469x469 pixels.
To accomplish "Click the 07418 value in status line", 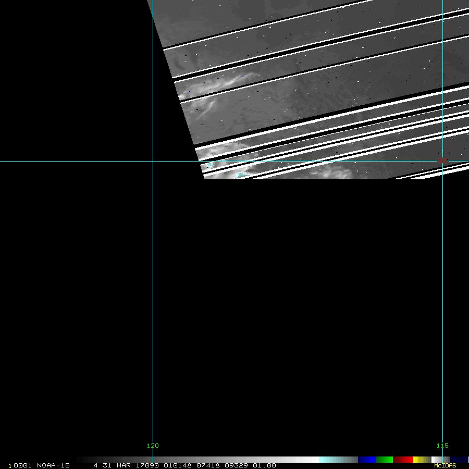I will (x=207, y=465).
